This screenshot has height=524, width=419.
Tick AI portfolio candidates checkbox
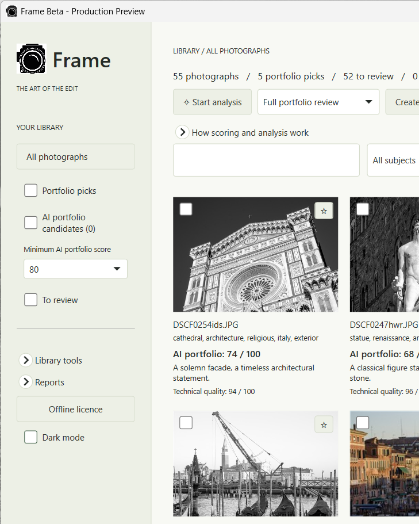(x=30, y=223)
